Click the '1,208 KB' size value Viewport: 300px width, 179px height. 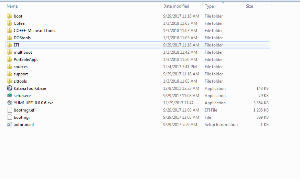coord(261,110)
